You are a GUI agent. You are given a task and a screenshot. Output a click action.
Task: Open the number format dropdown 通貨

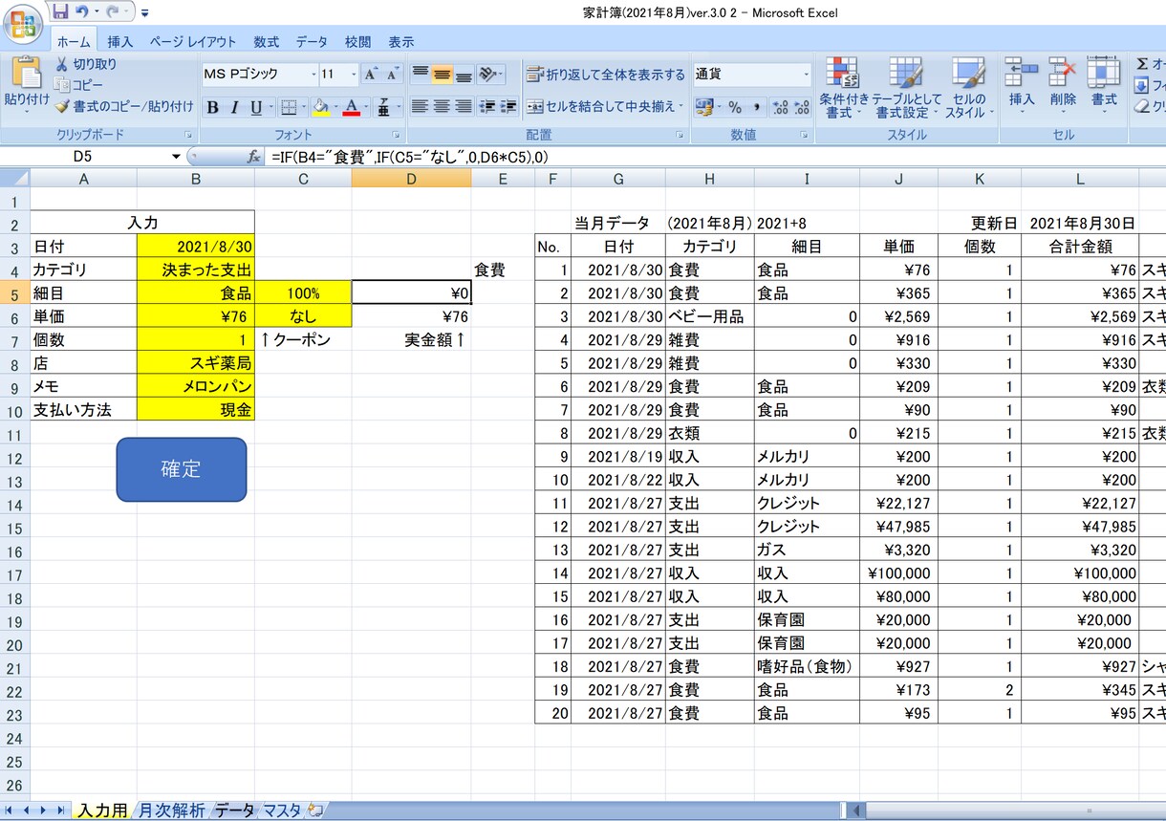point(806,75)
